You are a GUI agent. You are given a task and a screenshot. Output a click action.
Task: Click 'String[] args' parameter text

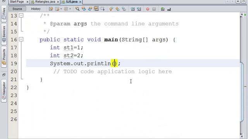(144, 39)
